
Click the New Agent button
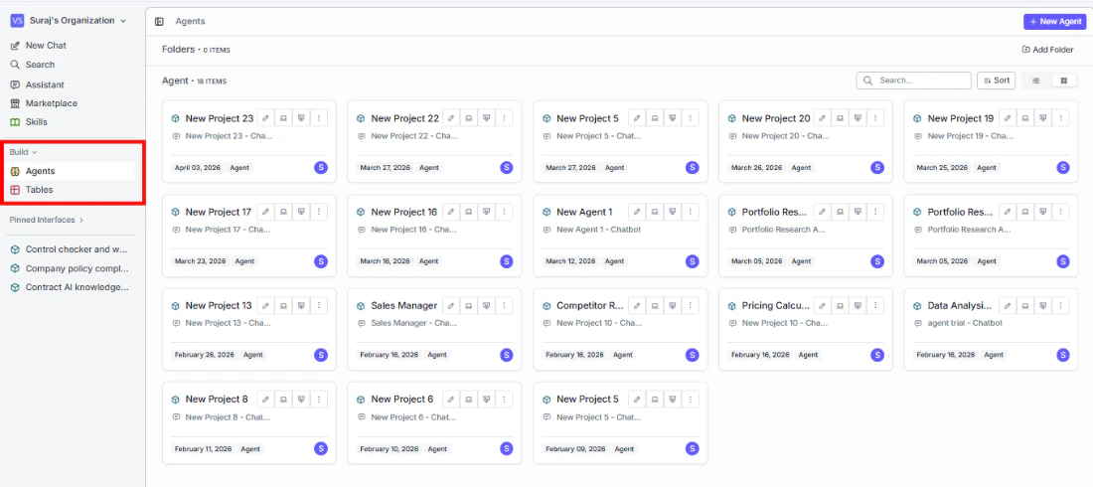pyautogui.click(x=1054, y=22)
